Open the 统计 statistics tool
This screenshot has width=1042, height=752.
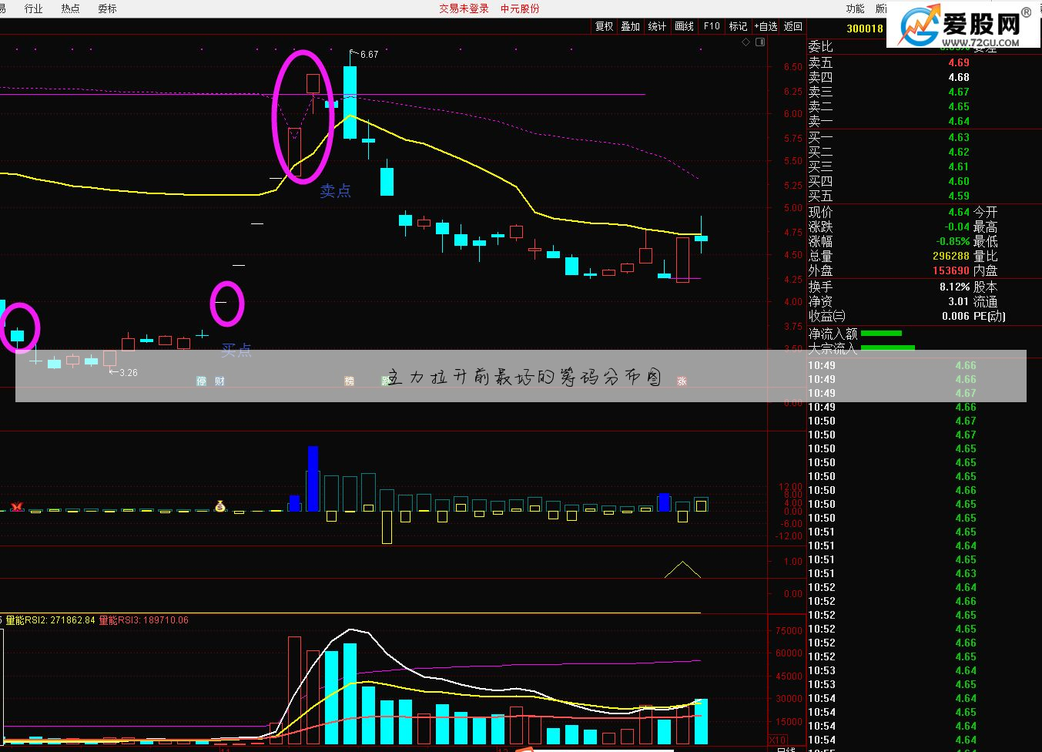coord(658,26)
